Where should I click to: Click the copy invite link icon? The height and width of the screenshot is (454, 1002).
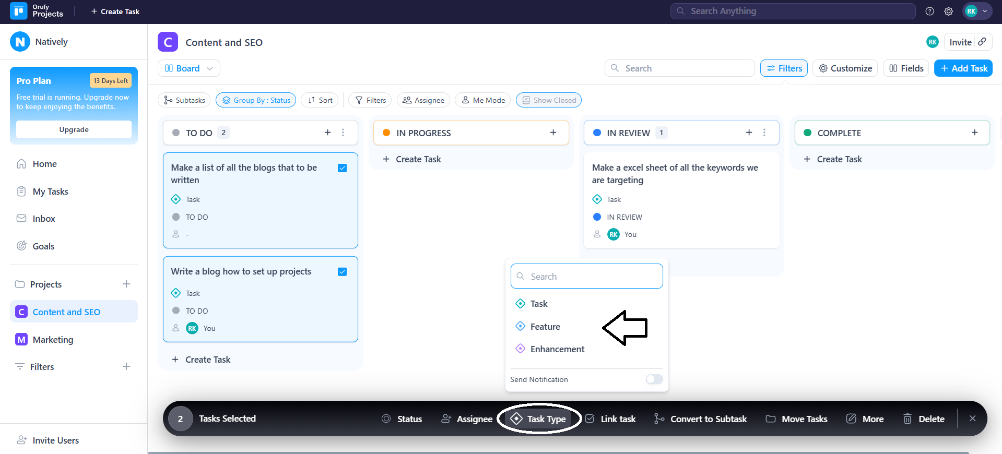coord(982,42)
